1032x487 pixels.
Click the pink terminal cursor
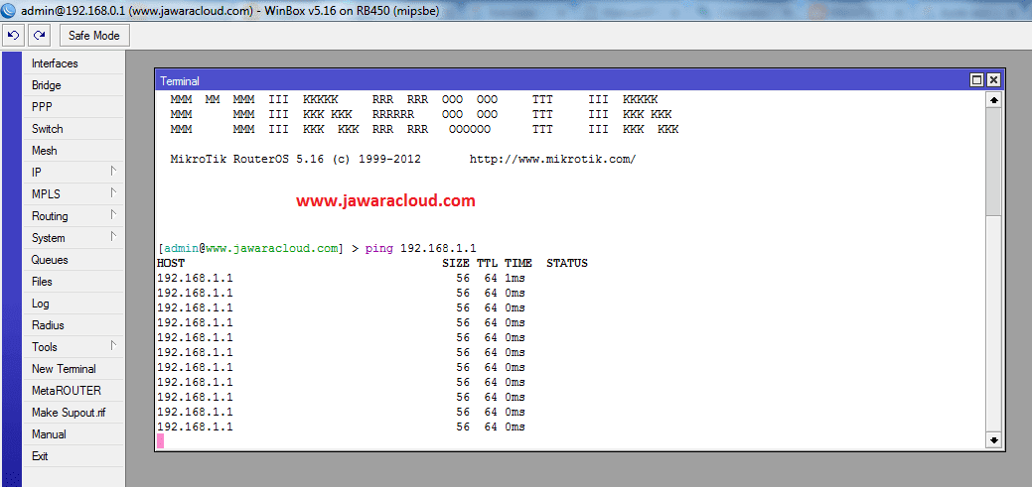coord(160,441)
